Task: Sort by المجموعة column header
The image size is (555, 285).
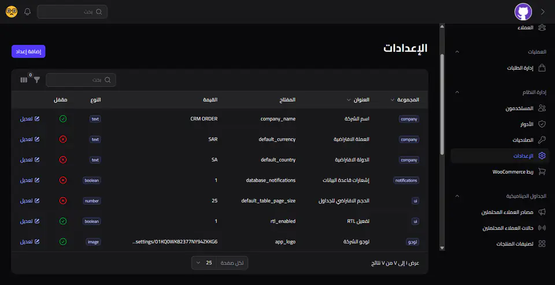Action: click(x=405, y=100)
